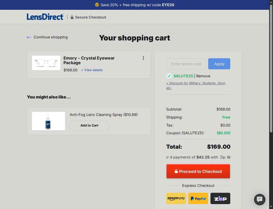Click the Subtotal $169.00 value

pyautogui.click(x=223, y=109)
